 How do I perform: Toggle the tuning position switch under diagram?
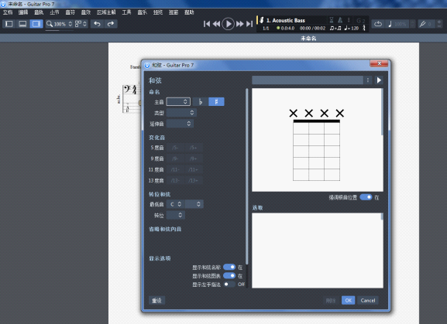coord(366,197)
